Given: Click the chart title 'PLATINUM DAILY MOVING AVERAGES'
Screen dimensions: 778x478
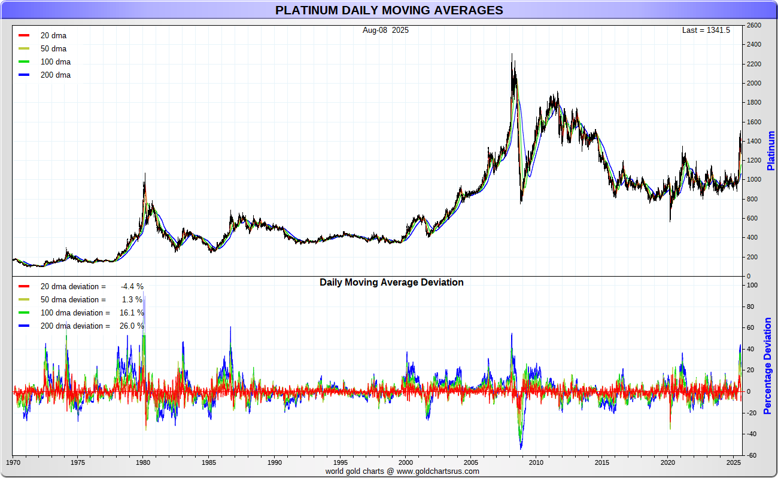Looking at the screenshot, I should coord(389,10).
